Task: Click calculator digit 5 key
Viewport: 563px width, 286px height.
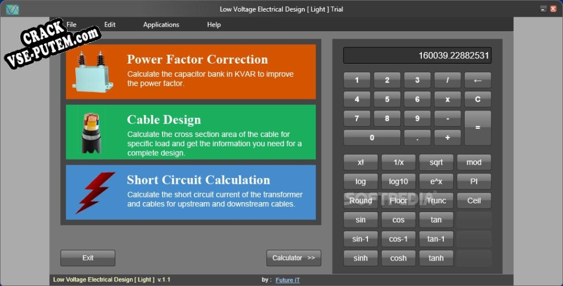Action: pos(387,99)
